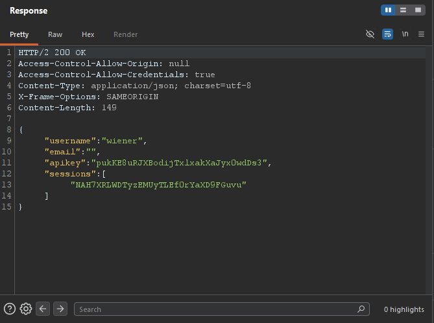Select the Render tab

[x=125, y=34]
